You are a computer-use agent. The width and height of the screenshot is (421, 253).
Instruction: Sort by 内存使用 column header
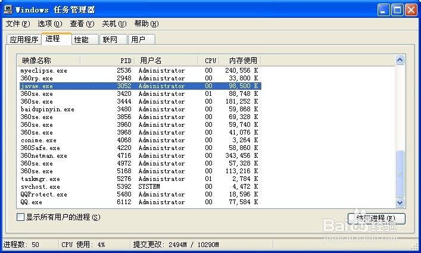241,61
